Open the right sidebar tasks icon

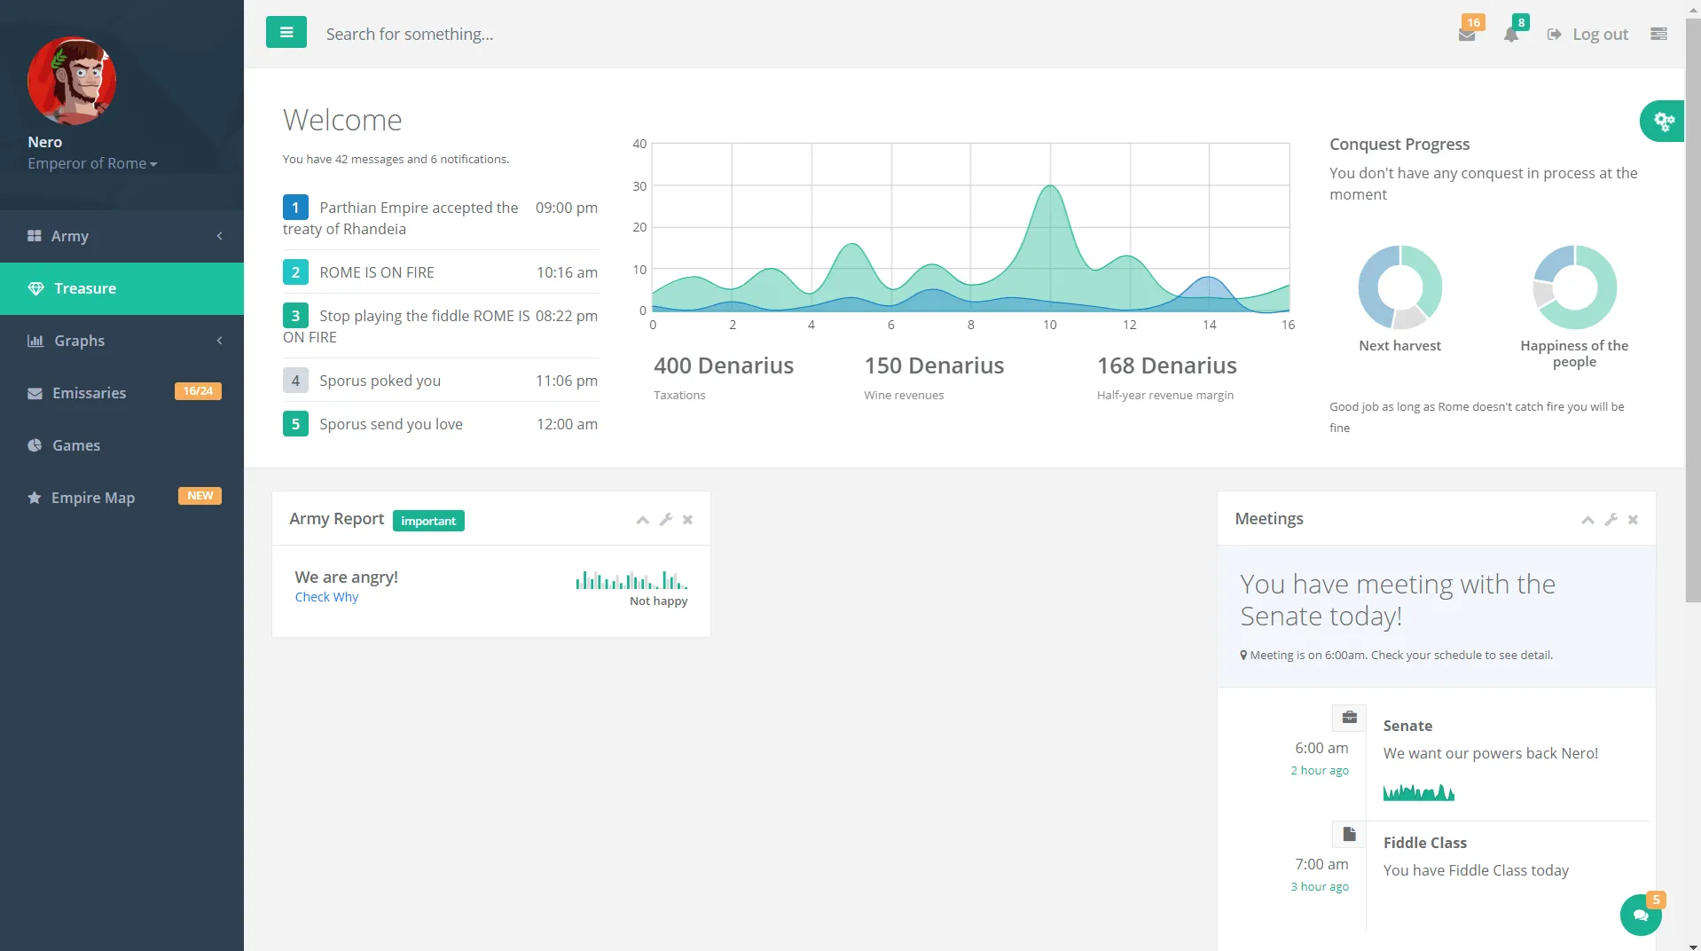tap(1658, 34)
